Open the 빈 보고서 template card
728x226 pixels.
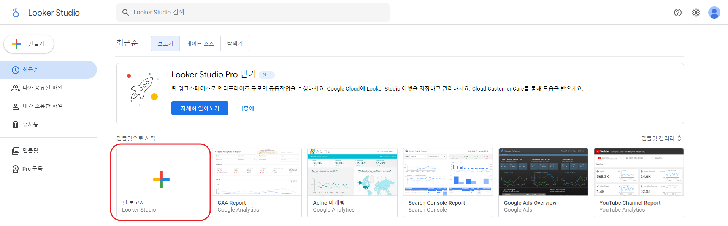tap(161, 182)
